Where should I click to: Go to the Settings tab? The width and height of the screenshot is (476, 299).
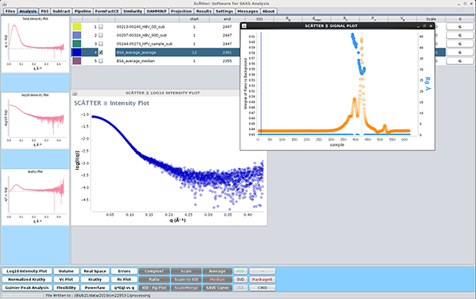(x=225, y=11)
